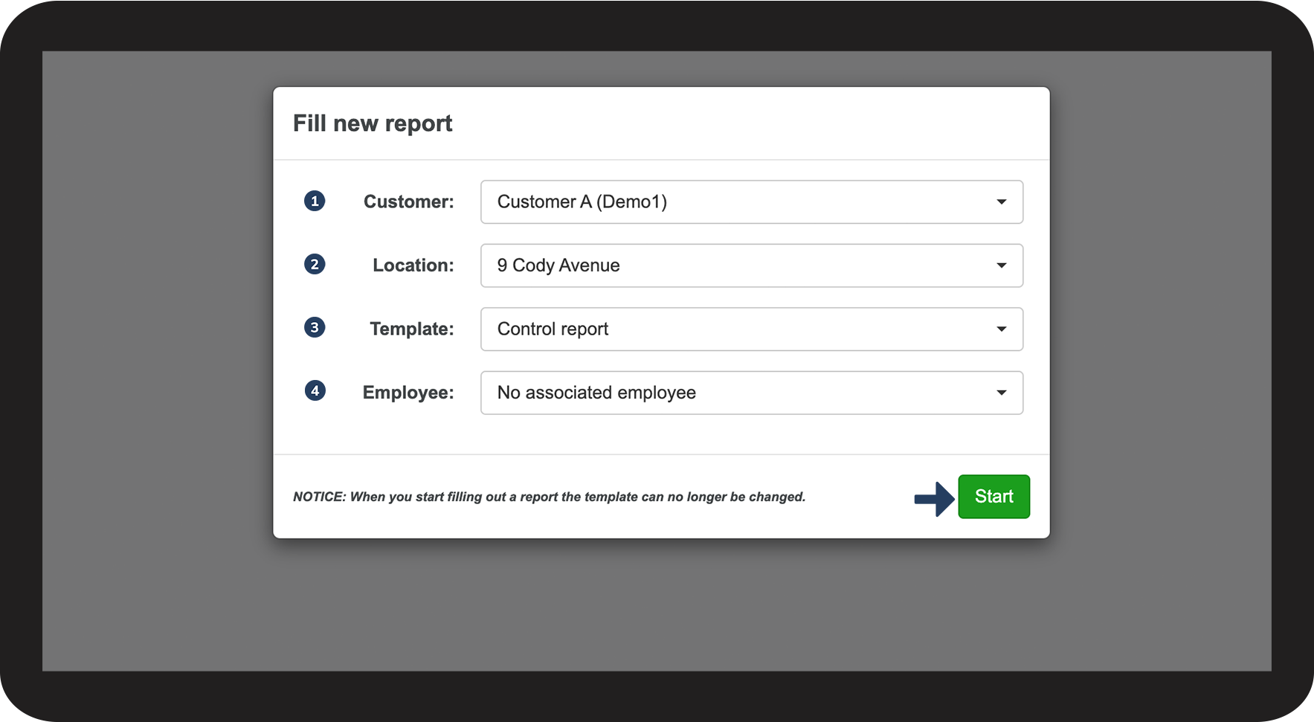Click the Customer: field label
This screenshot has width=1314, height=722.
point(408,202)
